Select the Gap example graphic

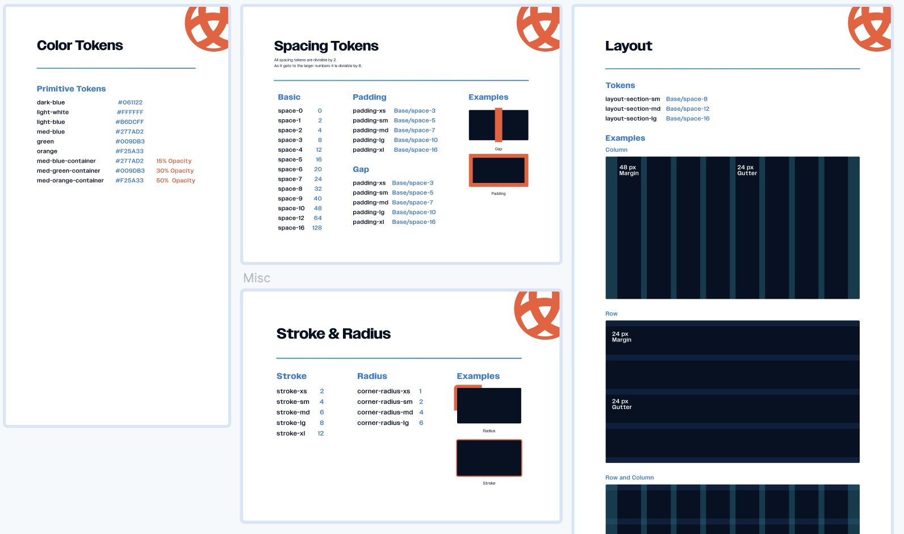coord(498,125)
